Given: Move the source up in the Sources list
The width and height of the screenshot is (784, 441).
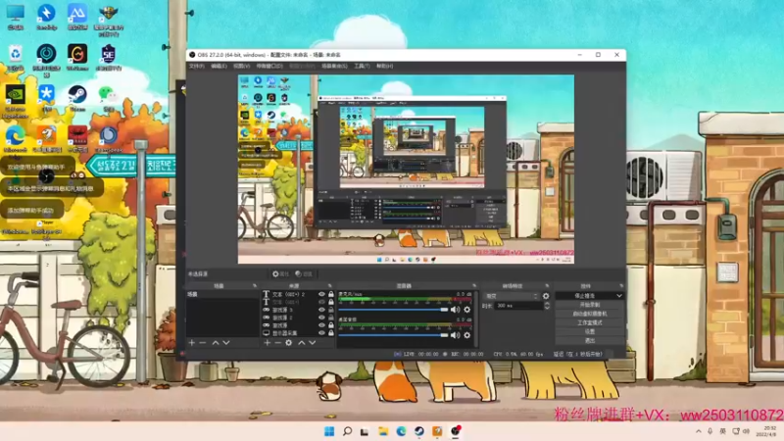Looking at the screenshot, I should coord(302,343).
